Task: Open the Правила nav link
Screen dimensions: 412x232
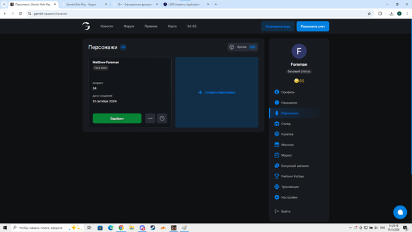Action: click(x=151, y=26)
